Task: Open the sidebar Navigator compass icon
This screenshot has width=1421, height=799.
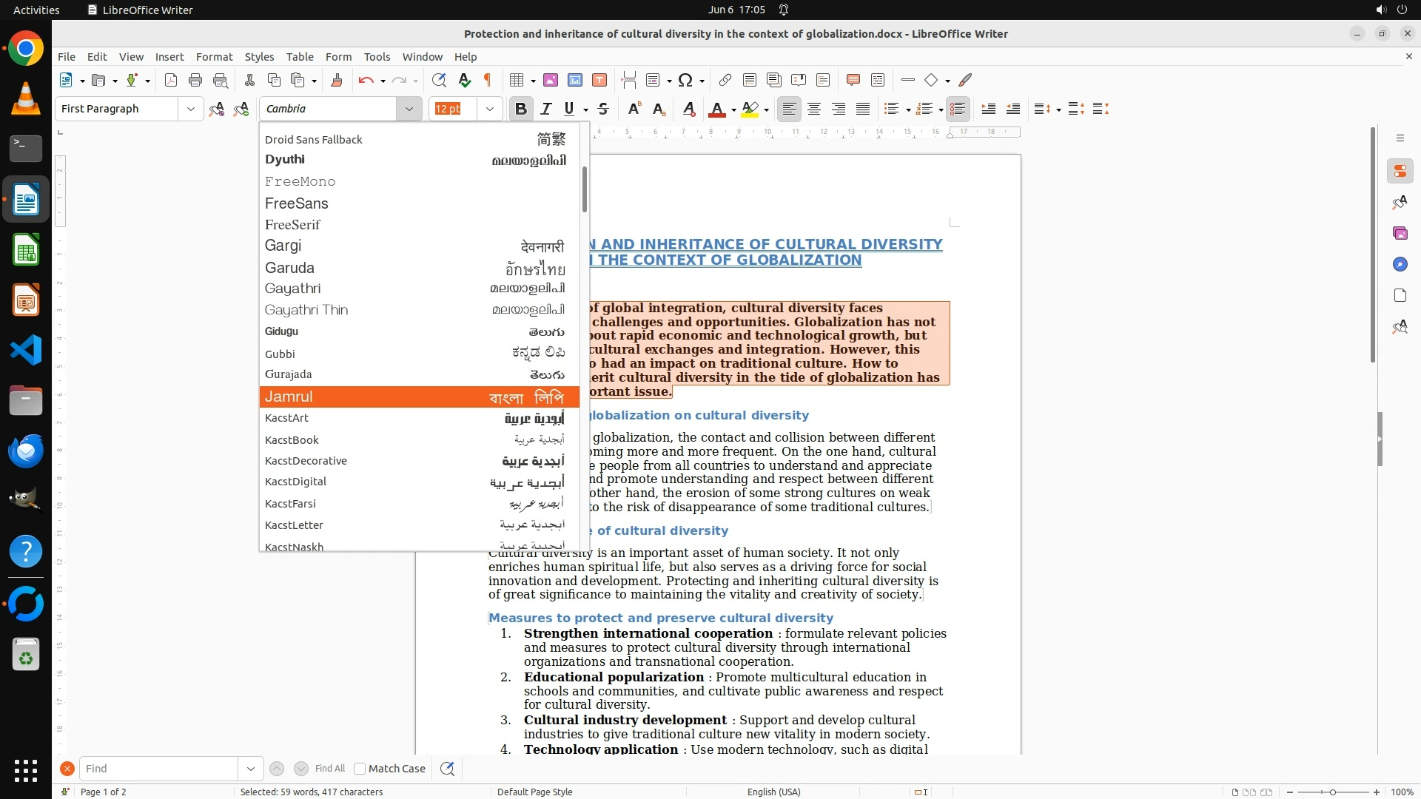Action: pos(1400,264)
